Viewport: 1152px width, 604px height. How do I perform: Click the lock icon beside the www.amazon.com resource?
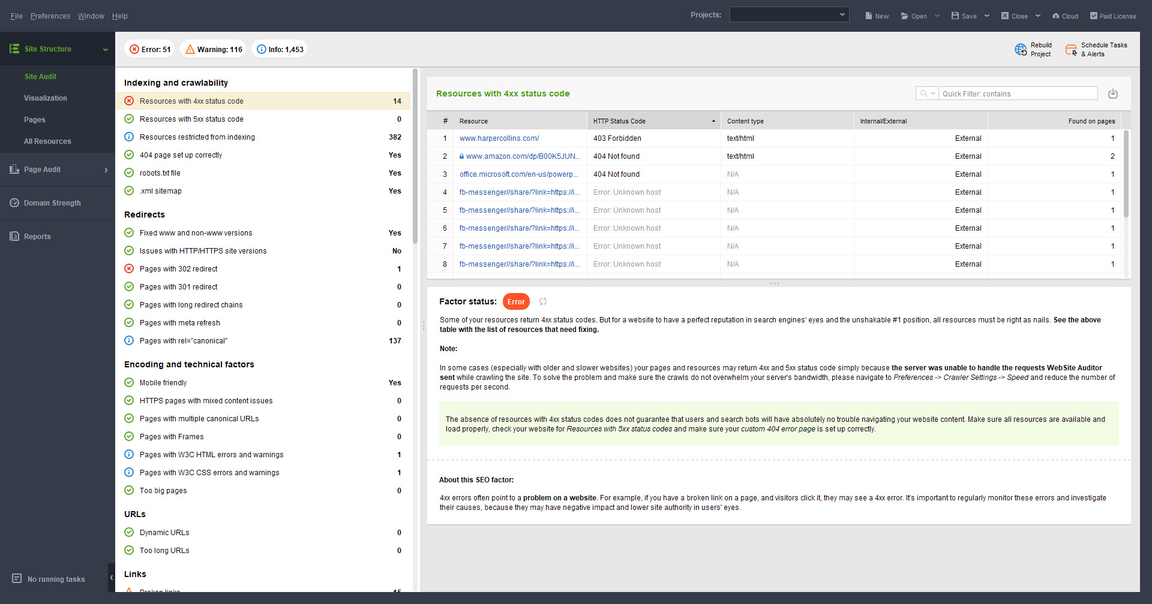[462, 156]
